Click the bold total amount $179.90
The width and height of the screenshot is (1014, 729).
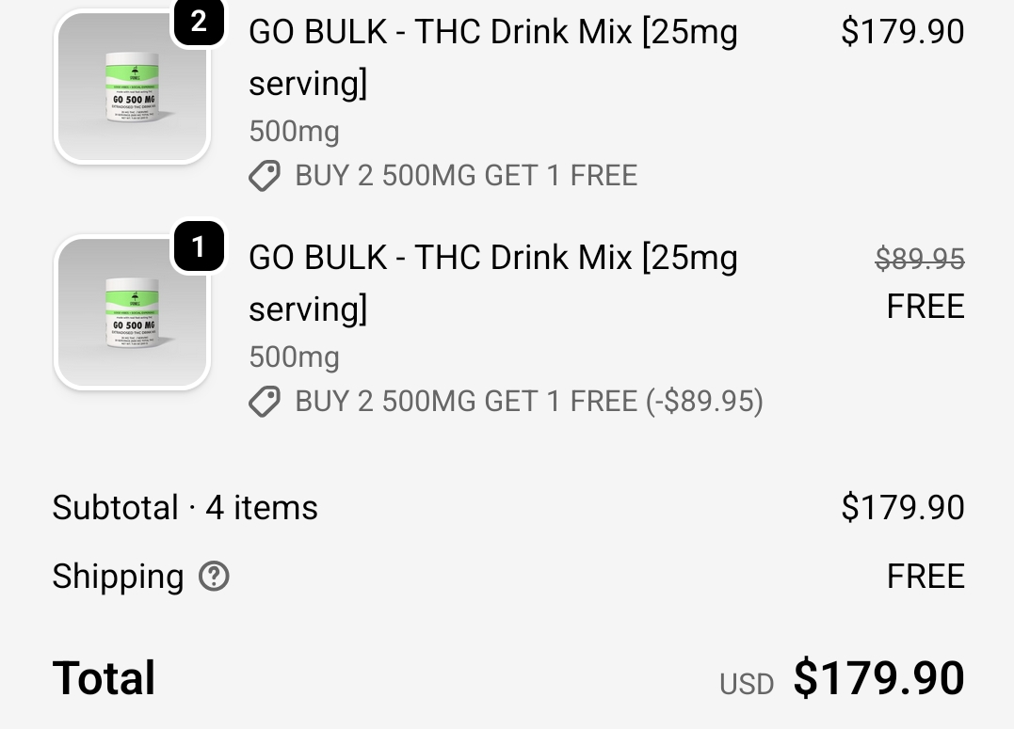coord(878,679)
